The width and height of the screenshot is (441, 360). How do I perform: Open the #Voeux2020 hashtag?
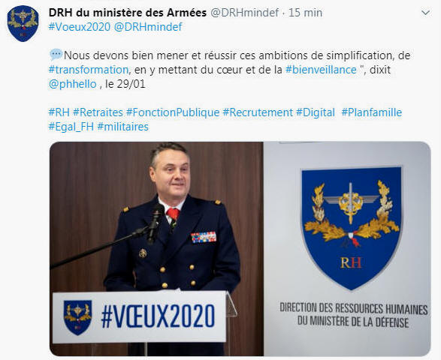[80, 27]
